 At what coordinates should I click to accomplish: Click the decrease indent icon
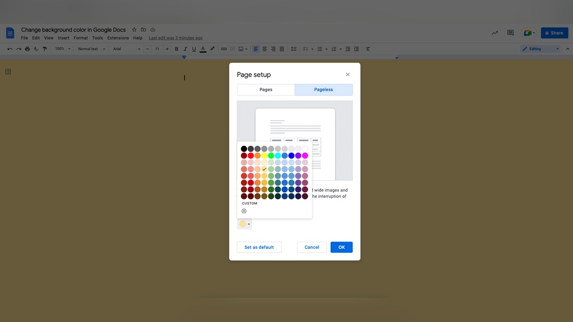click(348, 49)
